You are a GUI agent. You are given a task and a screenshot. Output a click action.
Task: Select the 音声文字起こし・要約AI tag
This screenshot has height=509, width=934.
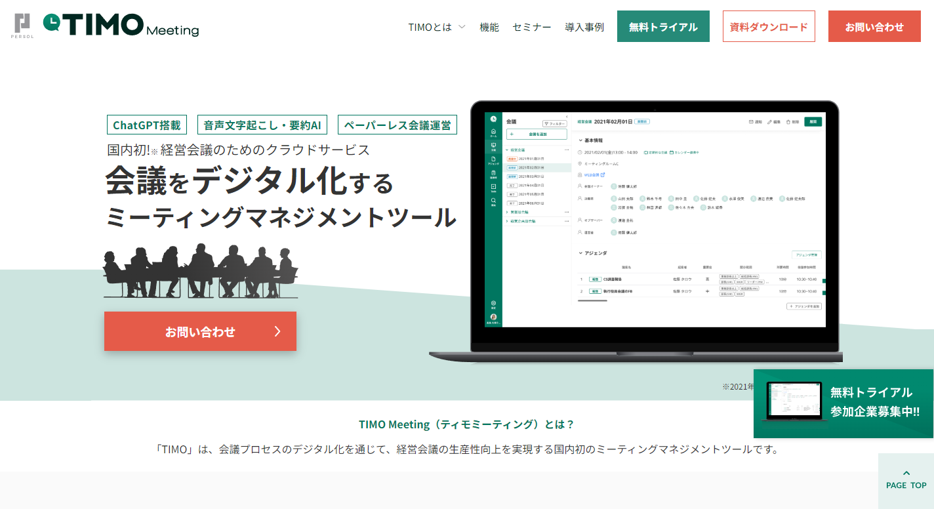(262, 125)
